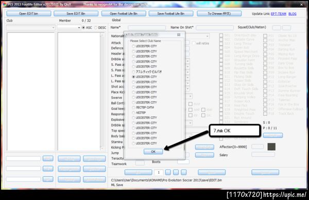Image resolution: width=309 pixels, height=200 pixels.
Task: Click the "0 / 32" member count
Action: tap(86, 21)
